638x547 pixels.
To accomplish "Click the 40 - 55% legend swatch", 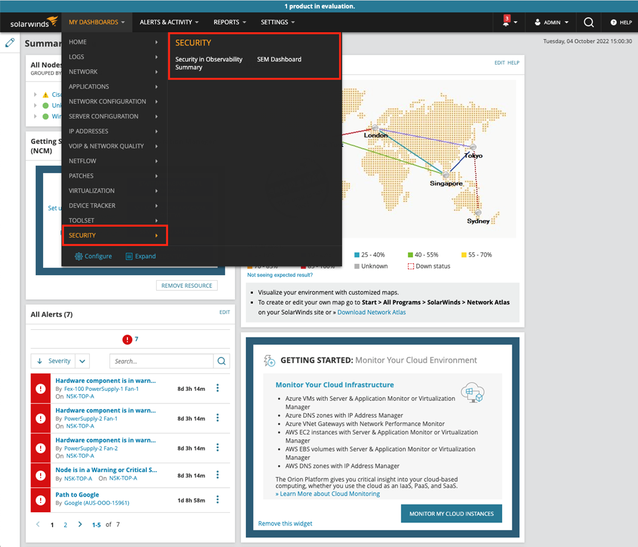I will click(410, 255).
